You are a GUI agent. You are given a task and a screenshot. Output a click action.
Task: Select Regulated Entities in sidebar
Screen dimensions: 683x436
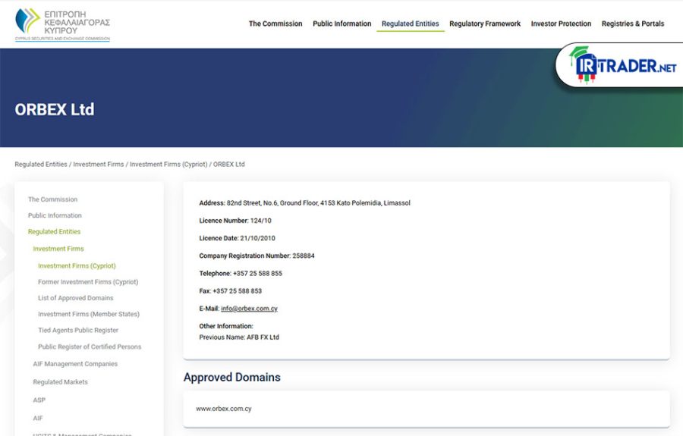coord(54,231)
